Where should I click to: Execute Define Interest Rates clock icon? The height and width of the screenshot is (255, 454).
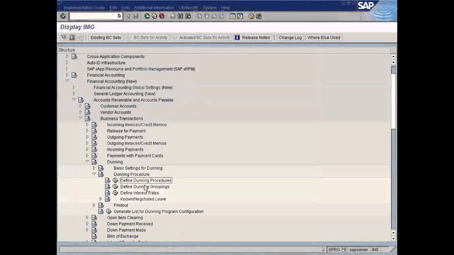(115, 193)
